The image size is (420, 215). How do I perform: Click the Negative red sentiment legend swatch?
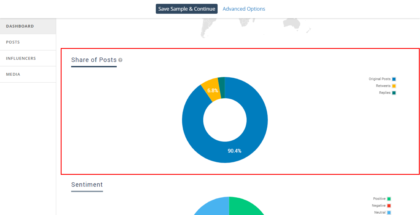point(389,206)
